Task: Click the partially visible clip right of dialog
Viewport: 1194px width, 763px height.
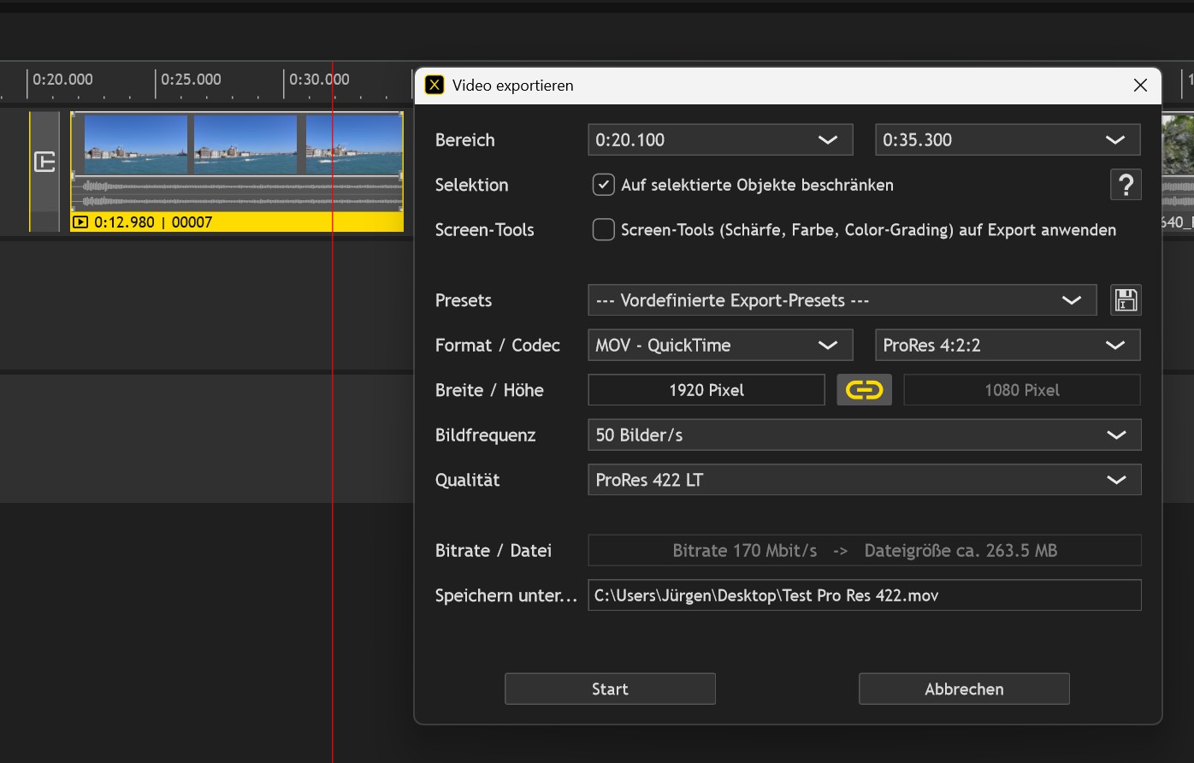Action: pos(1178,171)
